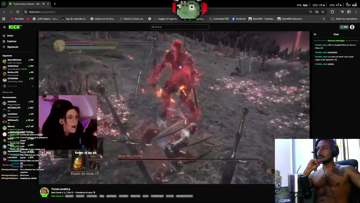Open GlaDioKicK's channel
This screenshot has width=360, height=203.
pyautogui.click(x=18, y=67)
